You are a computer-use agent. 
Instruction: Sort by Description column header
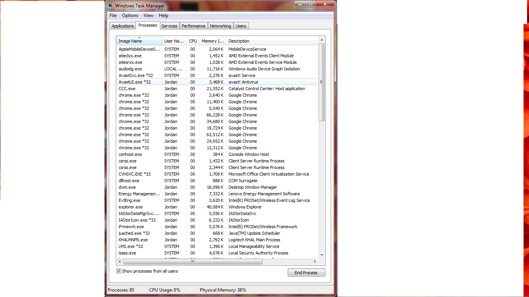click(x=272, y=41)
